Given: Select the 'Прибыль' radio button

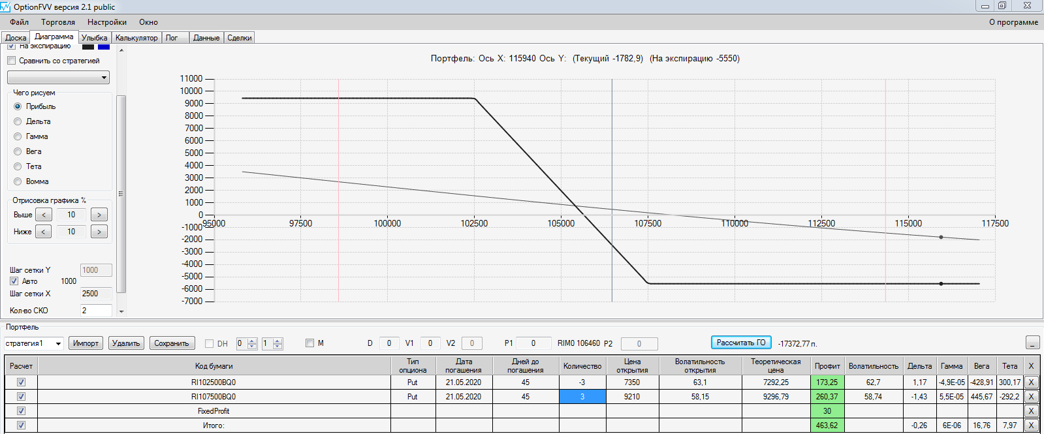Looking at the screenshot, I should point(18,106).
